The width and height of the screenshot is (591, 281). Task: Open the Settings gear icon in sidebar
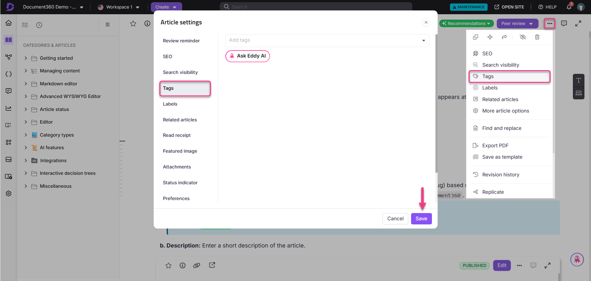point(9,193)
